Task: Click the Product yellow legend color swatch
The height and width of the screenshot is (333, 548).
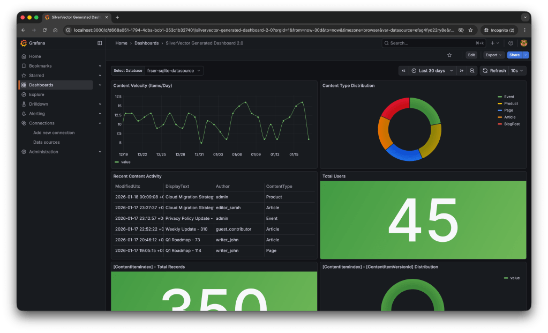Action: [x=499, y=103]
